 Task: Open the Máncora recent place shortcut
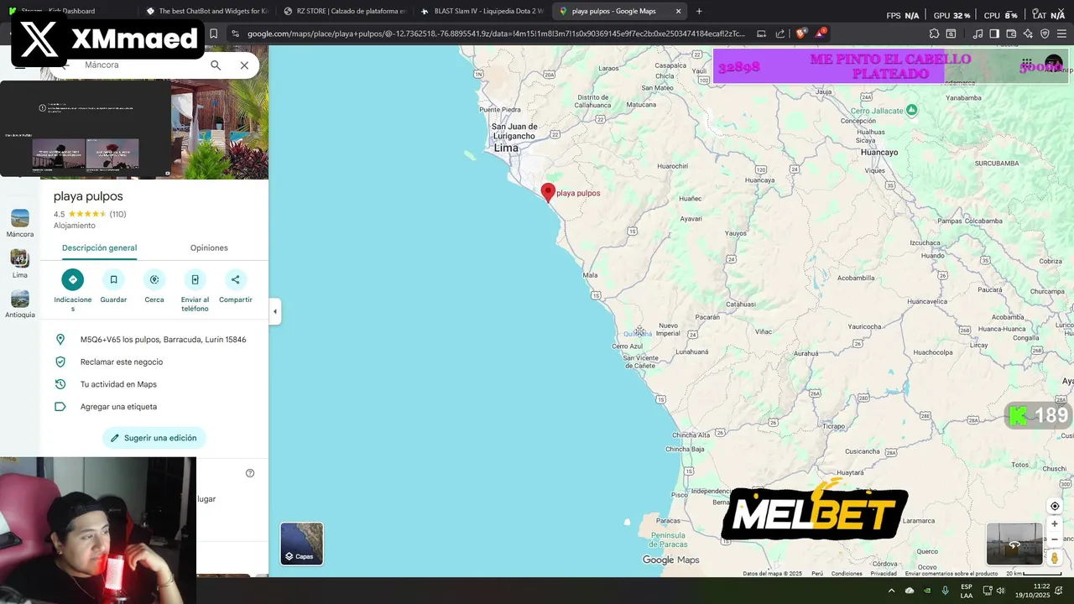coord(20,223)
